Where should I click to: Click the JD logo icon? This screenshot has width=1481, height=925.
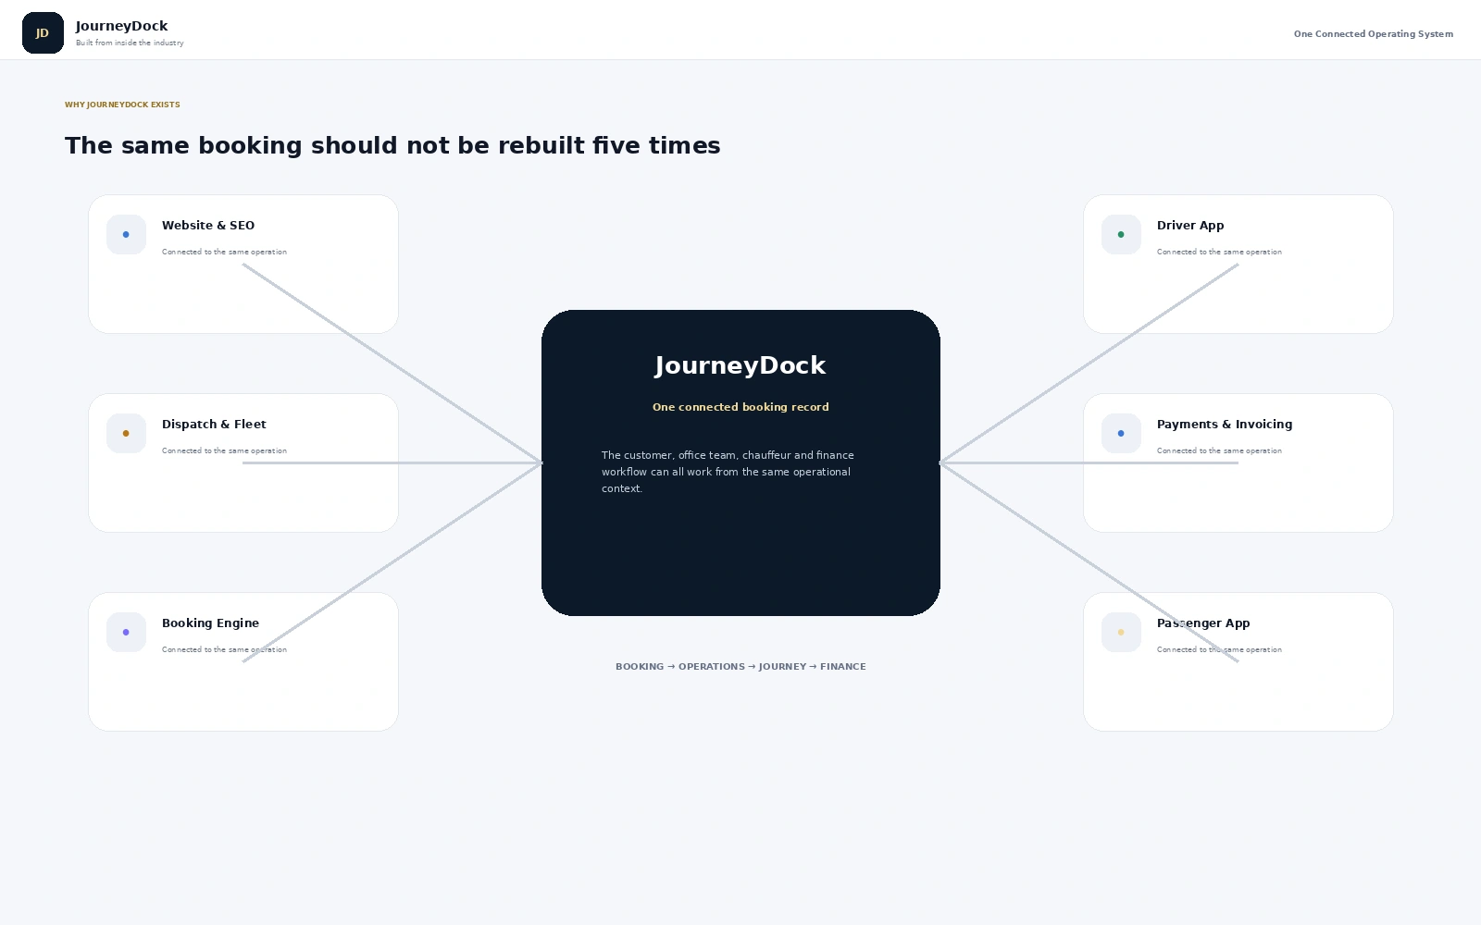(x=43, y=33)
